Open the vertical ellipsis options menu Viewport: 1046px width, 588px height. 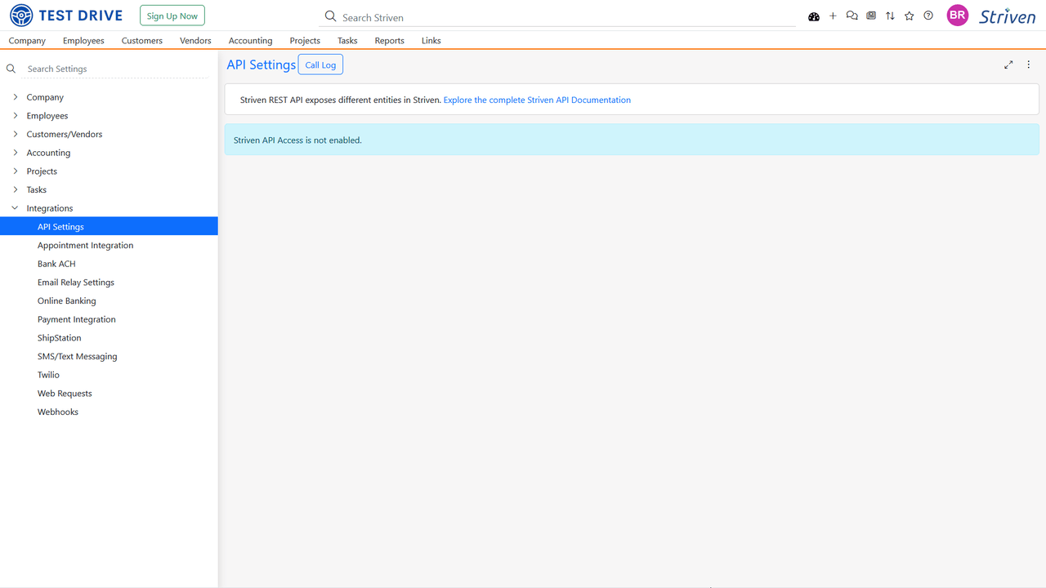tap(1028, 65)
